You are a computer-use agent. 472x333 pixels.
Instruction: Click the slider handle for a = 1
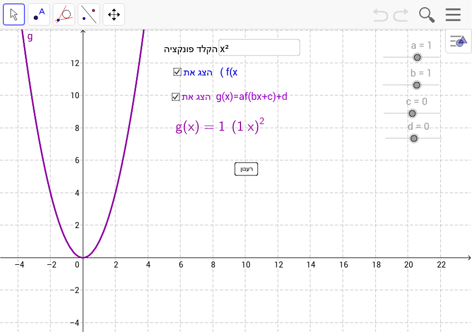tap(417, 57)
